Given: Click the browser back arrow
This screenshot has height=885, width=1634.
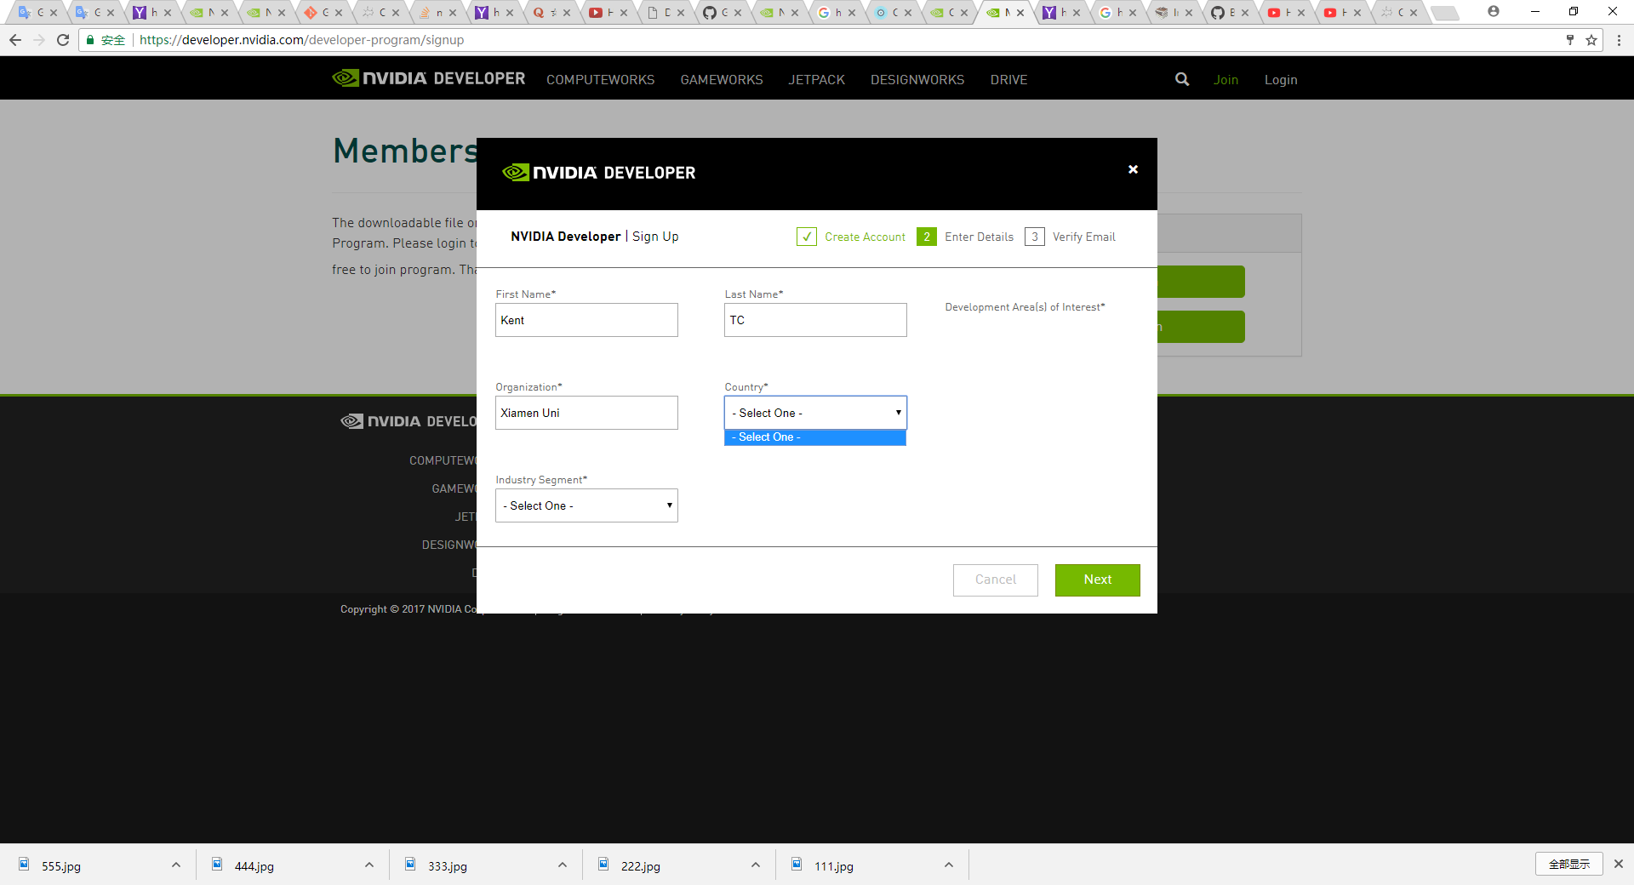Looking at the screenshot, I should pyautogui.click(x=15, y=40).
